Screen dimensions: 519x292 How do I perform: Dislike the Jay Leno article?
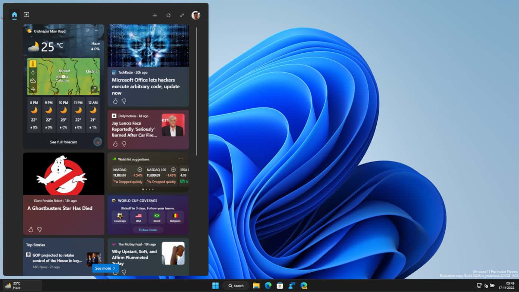pos(124,144)
